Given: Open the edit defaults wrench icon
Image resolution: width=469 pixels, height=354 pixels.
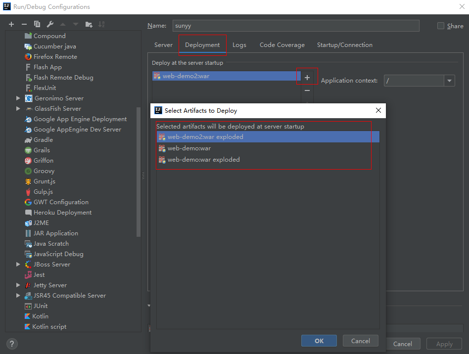Looking at the screenshot, I should 50,24.
